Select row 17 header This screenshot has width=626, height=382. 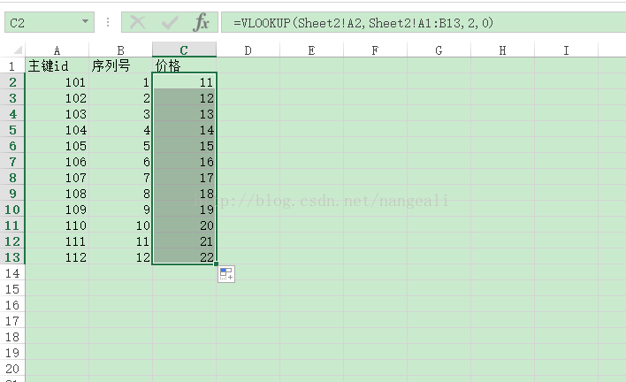tap(12, 320)
